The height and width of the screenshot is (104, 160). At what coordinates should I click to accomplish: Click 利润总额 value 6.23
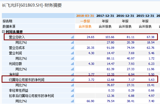point(151,64)
